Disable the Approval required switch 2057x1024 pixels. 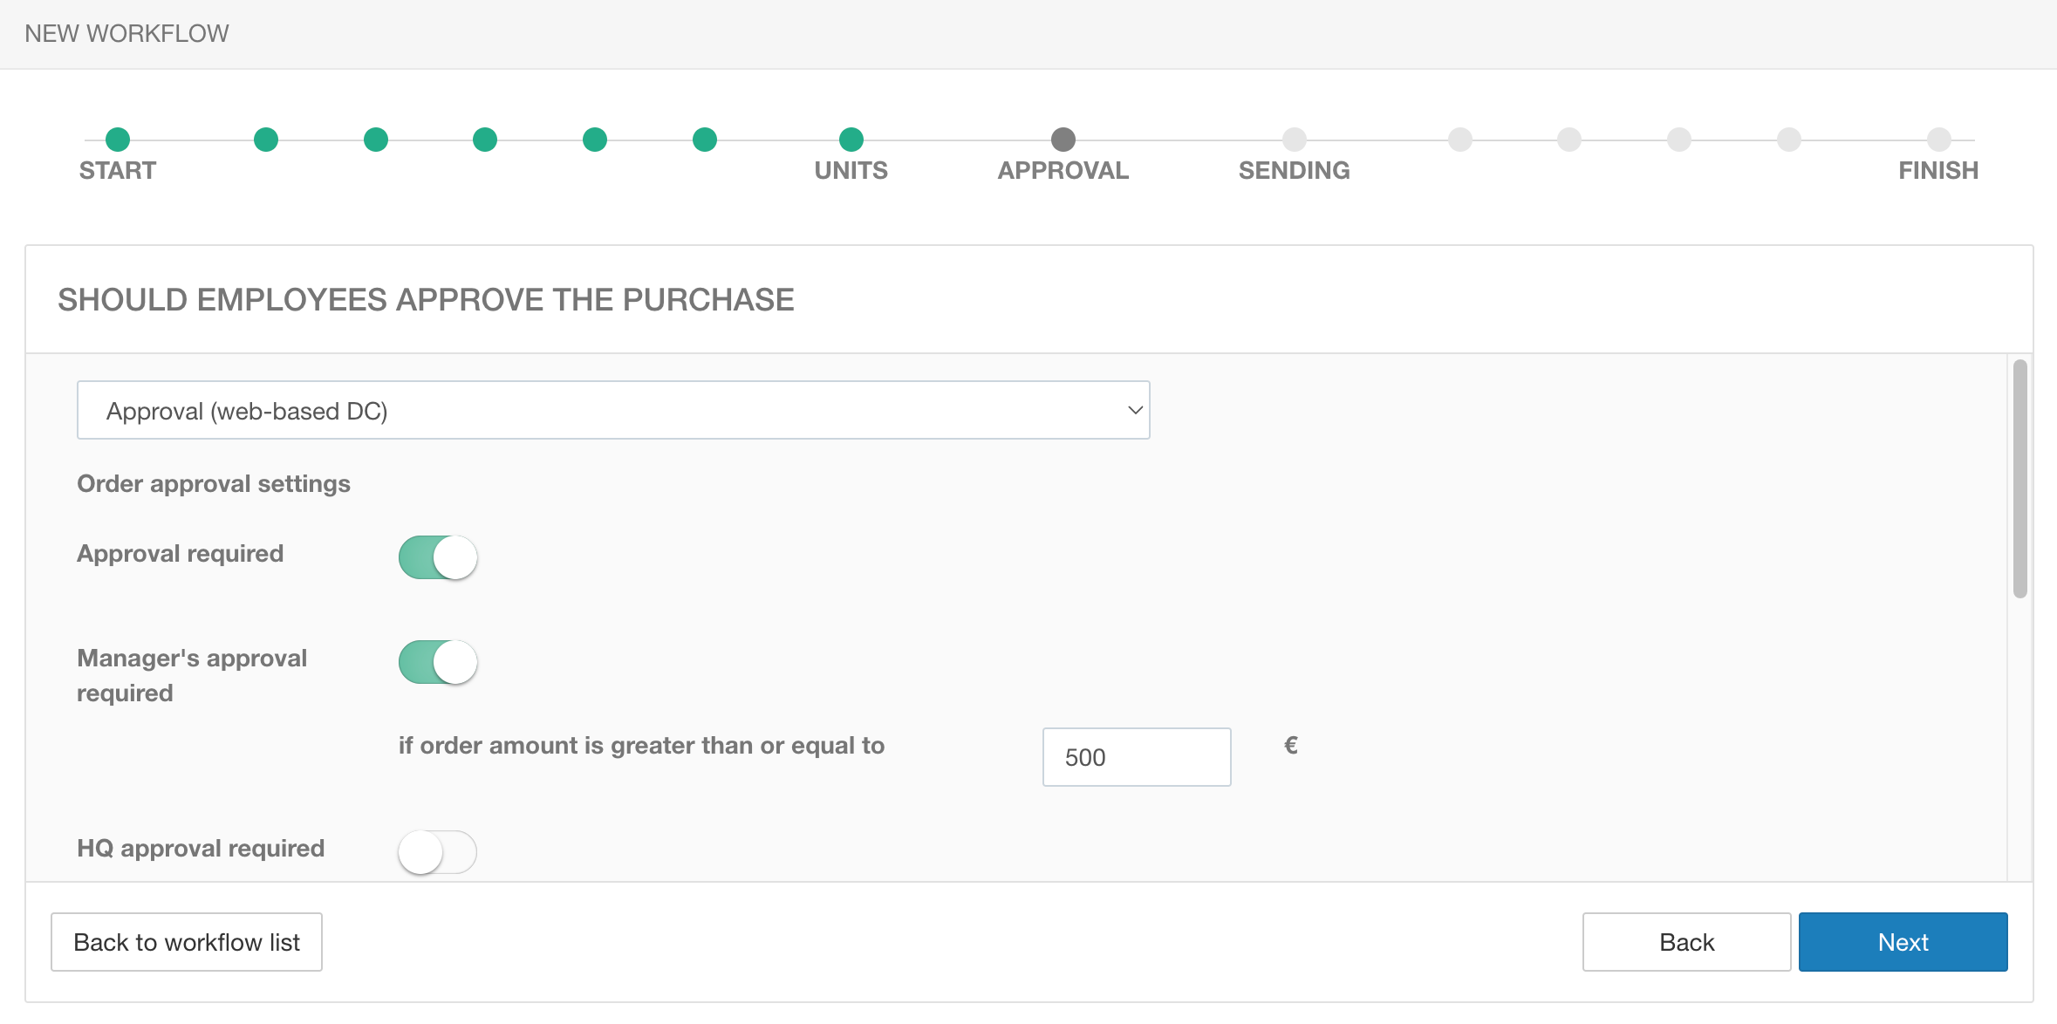pyautogui.click(x=438, y=557)
